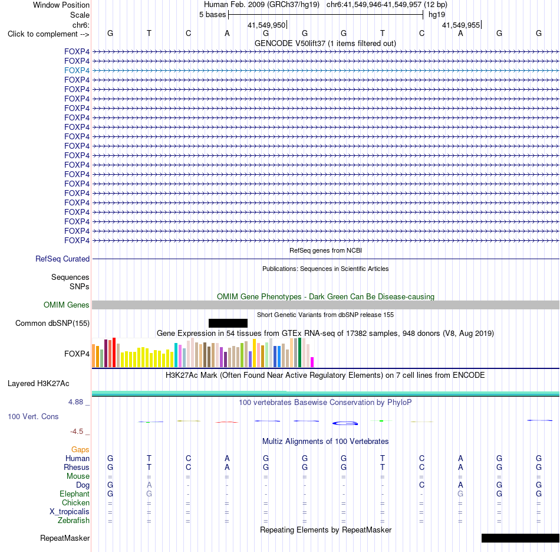Select the light-blue highlighted FOXP4 transcript label
The image size is (560, 552).
77,70
